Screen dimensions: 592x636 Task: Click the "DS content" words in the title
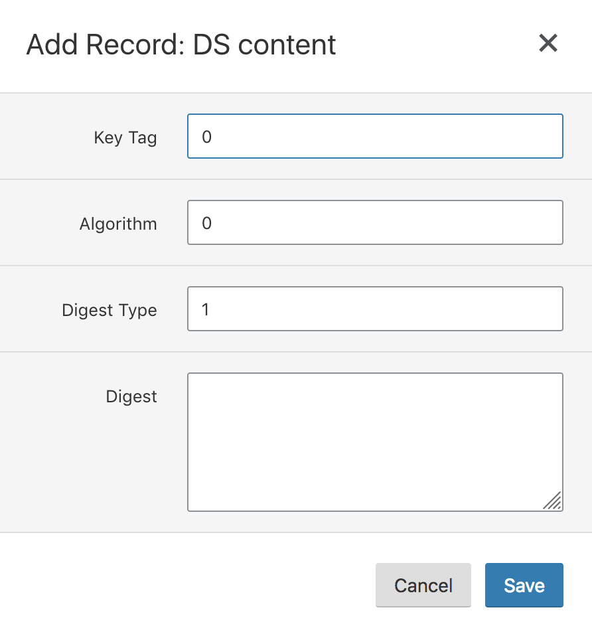(265, 44)
